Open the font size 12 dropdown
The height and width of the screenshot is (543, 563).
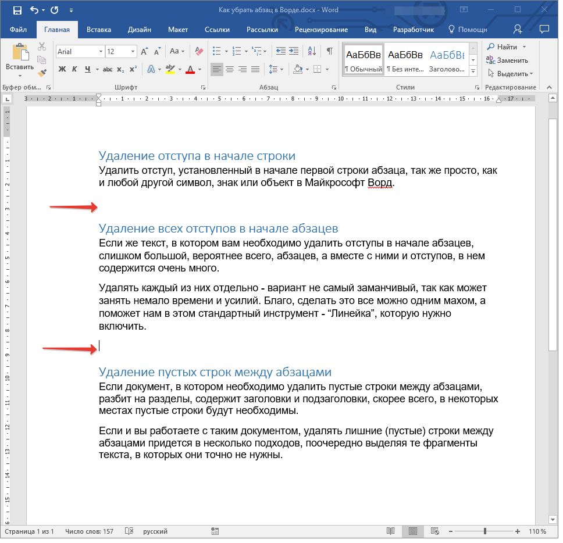coord(133,52)
